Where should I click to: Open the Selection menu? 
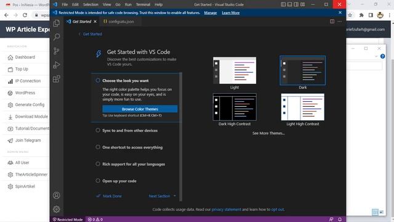pyautogui.click(x=90, y=4)
